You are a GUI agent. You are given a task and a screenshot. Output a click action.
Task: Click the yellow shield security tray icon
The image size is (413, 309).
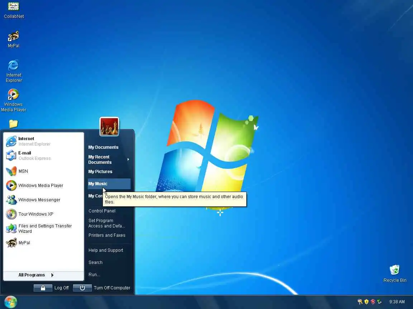point(366,301)
